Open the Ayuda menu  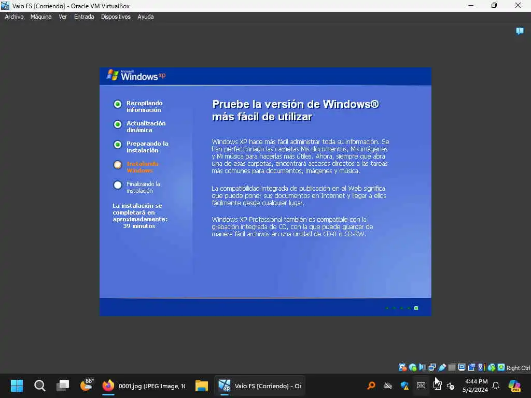click(x=146, y=17)
